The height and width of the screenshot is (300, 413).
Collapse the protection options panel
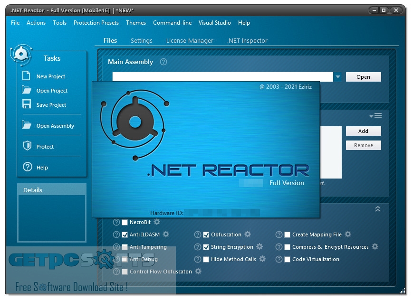378,209
